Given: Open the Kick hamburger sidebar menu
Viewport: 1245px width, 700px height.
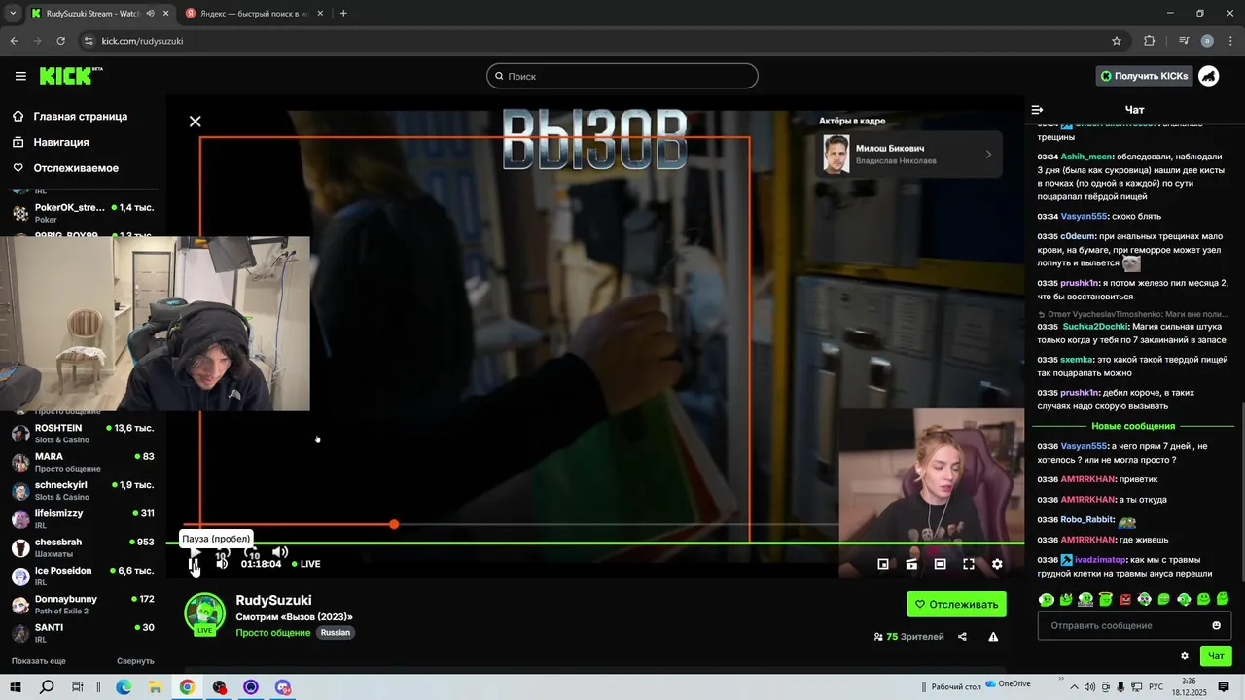Looking at the screenshot, I should tap(20, 76).
